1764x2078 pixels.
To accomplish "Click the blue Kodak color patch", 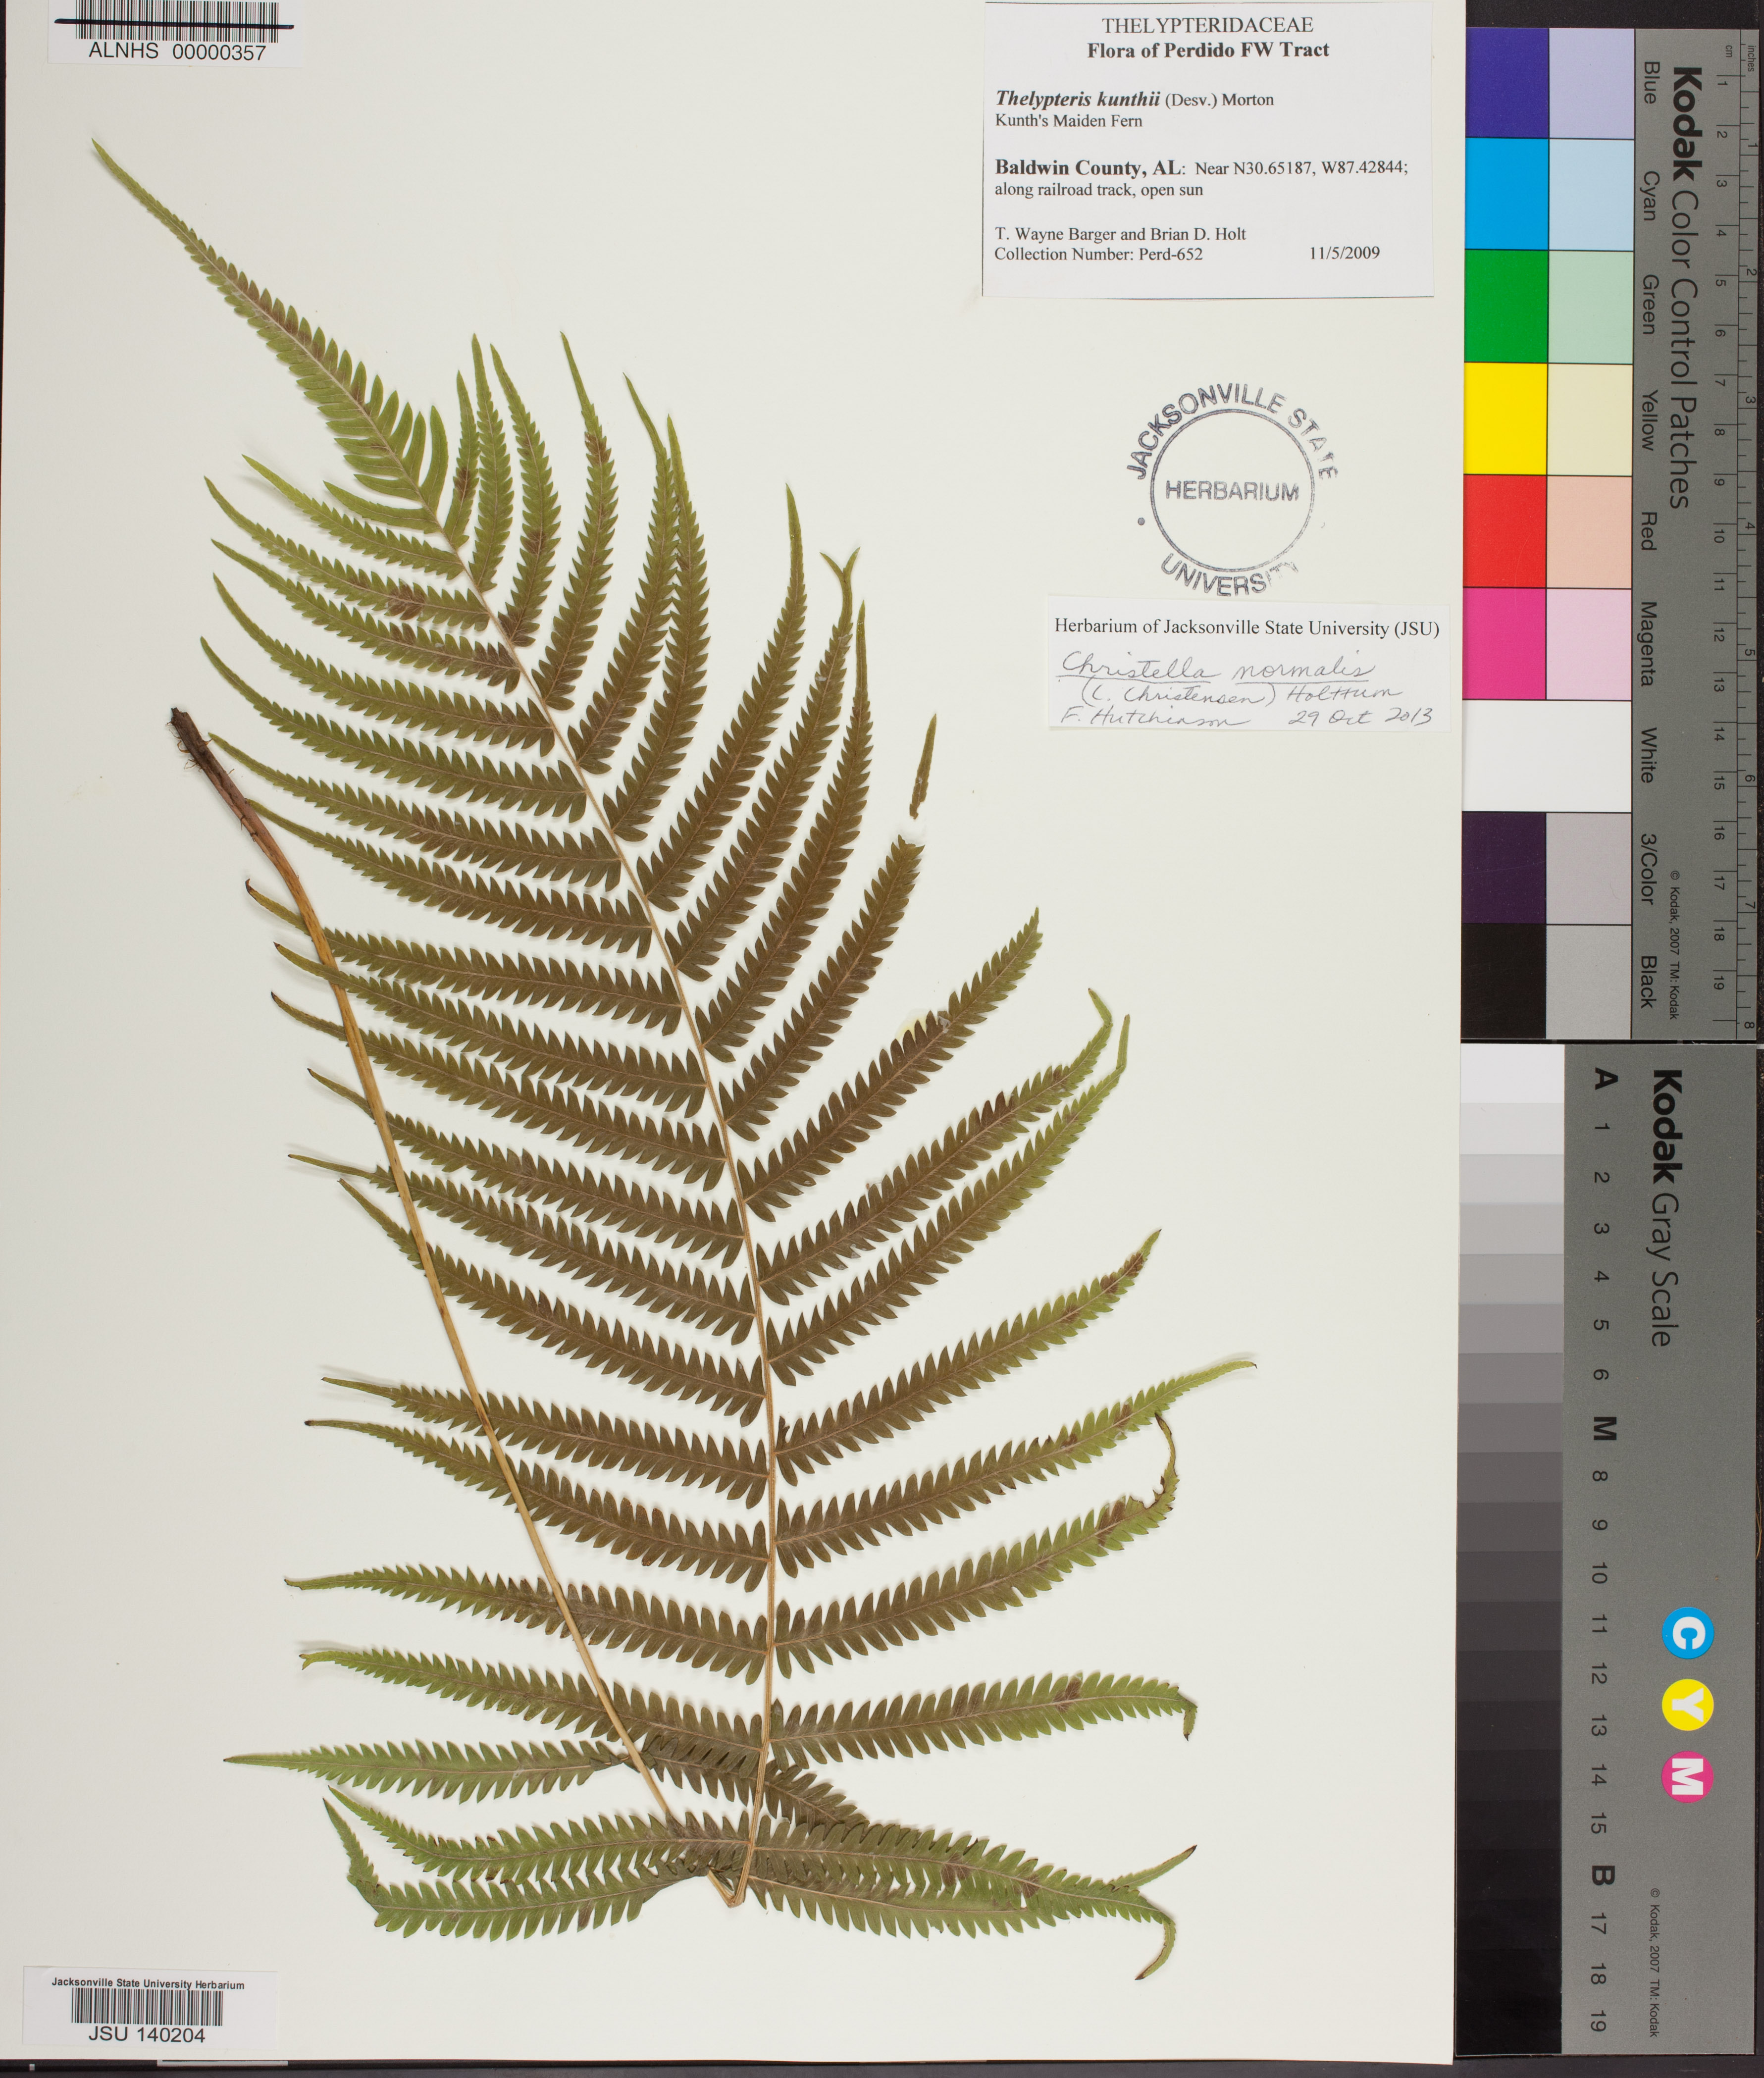I will [1506, 82].
